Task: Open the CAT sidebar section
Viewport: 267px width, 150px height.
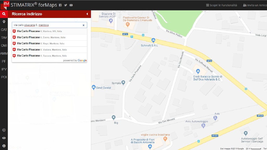Action: coord(4,30)
